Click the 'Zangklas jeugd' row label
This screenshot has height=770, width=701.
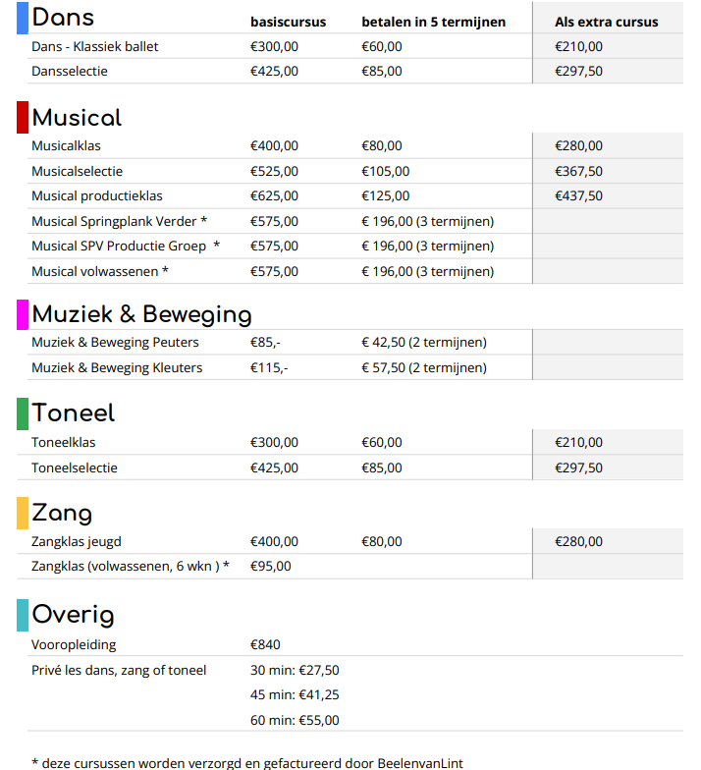tap(77, 541)
